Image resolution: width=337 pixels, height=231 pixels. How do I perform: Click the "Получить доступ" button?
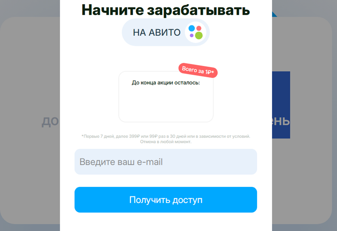tap(166, 200)
